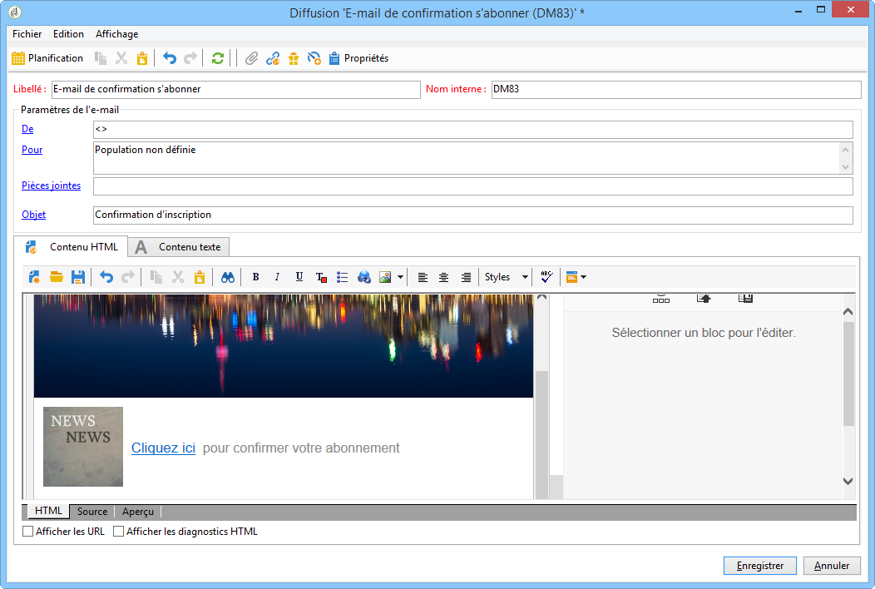Click the spell check ABC icon
Screen dimensions: 875x589
tap(546, 277)
